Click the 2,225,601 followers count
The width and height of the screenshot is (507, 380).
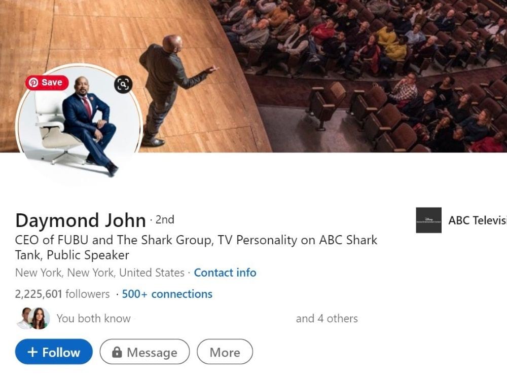[62, 294]
